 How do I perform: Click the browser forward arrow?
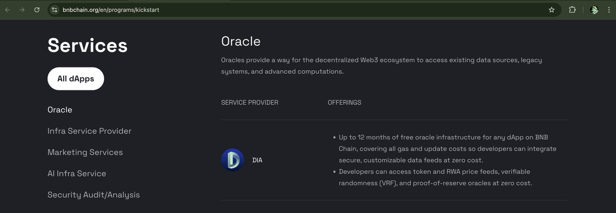point(22,10)
